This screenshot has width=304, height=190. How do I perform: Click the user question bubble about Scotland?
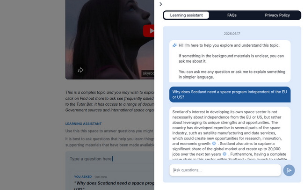(x=230, y=95)
